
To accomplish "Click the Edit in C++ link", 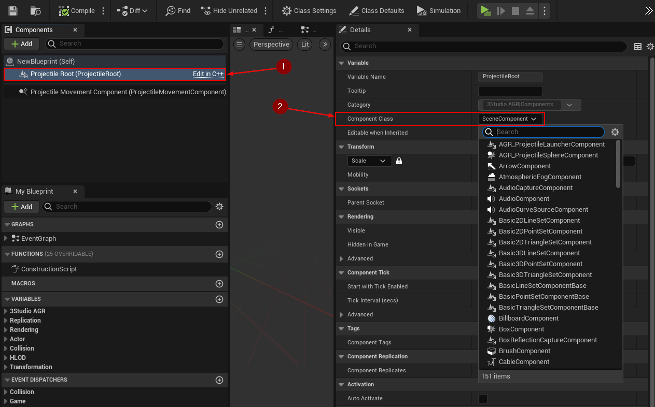I will point(208,74).
